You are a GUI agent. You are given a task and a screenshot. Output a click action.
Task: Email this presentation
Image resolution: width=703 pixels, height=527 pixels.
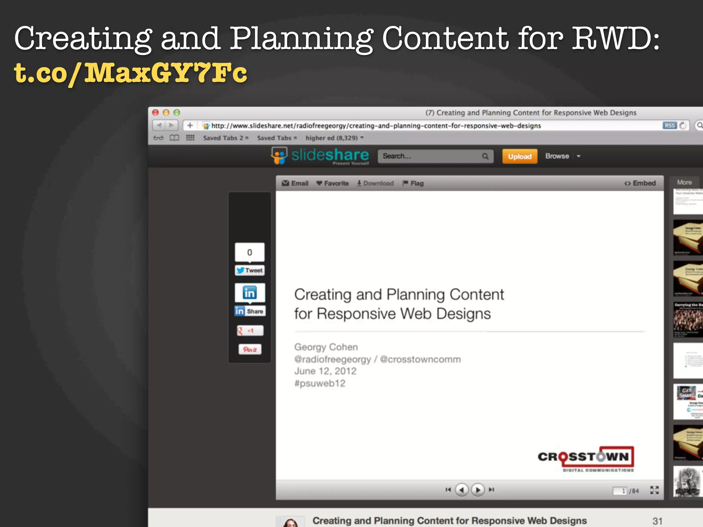[x=295, y=183]
